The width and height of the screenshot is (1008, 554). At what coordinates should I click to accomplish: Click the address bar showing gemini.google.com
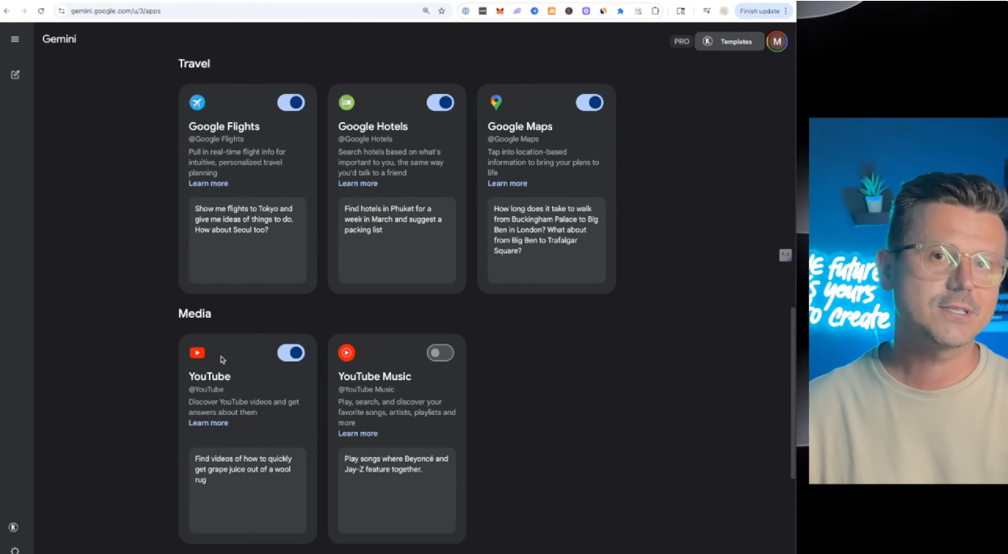(113, 11)
